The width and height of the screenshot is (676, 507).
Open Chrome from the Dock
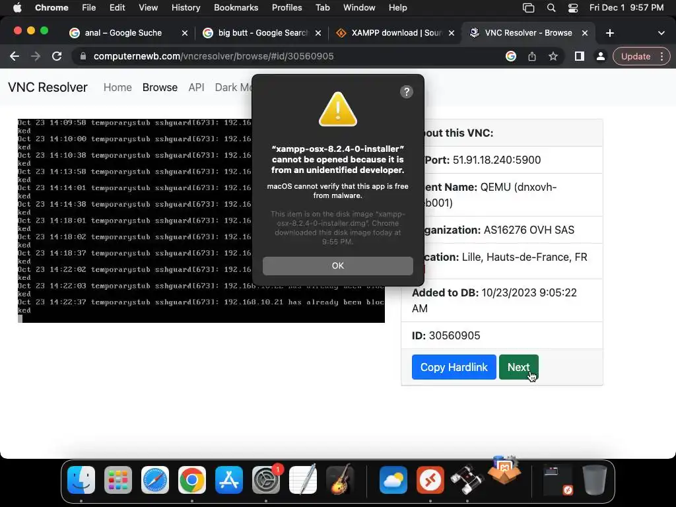click(192, 480)
